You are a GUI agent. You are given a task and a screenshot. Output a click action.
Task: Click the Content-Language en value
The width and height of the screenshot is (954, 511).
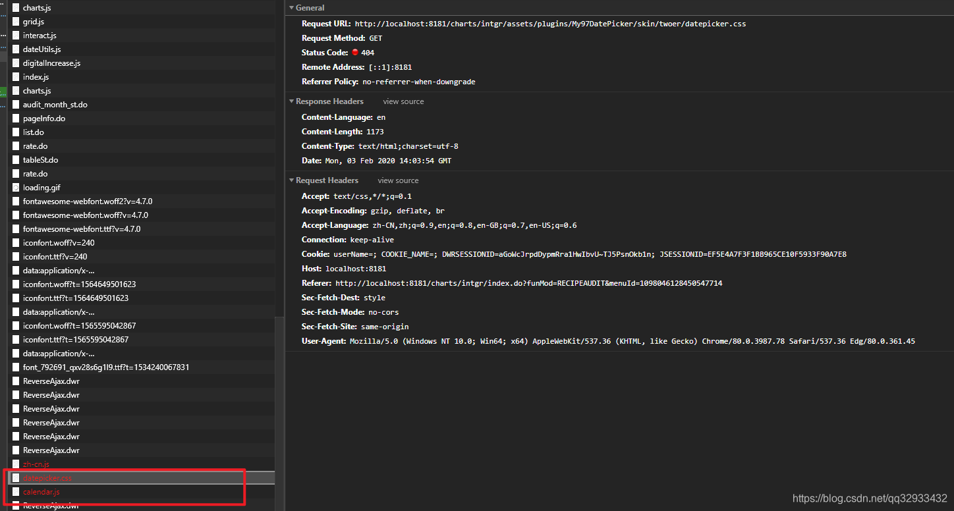[381, 117]
